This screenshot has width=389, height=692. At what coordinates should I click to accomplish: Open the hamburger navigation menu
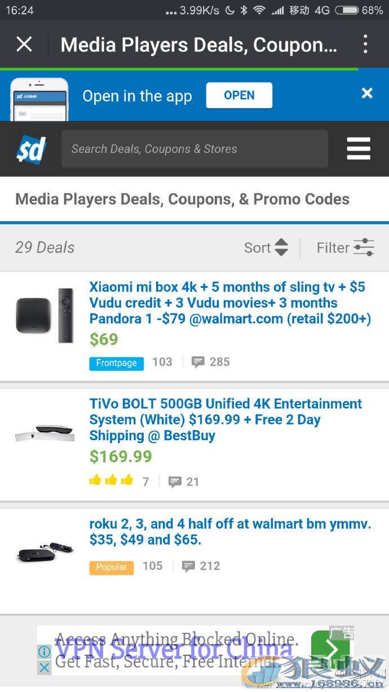(x=359, y=149)
